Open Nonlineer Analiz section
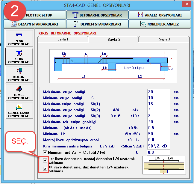Image resolution: width=194 pixels, height=184 pixels. pyautogui.click(x=160, y=24)
